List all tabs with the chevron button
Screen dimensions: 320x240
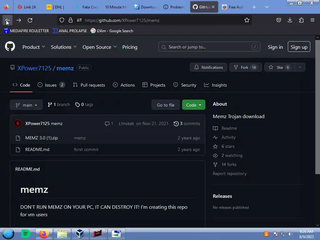267,7
